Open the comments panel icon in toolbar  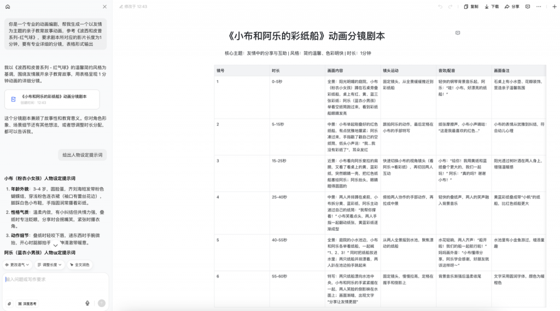(528, 7)
